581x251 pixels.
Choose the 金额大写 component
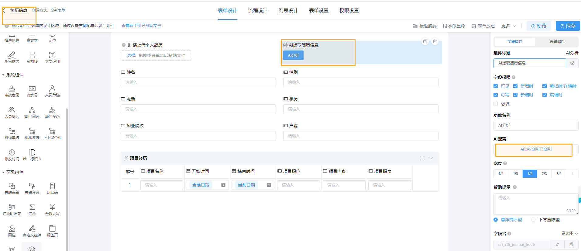tap(52, 209)
